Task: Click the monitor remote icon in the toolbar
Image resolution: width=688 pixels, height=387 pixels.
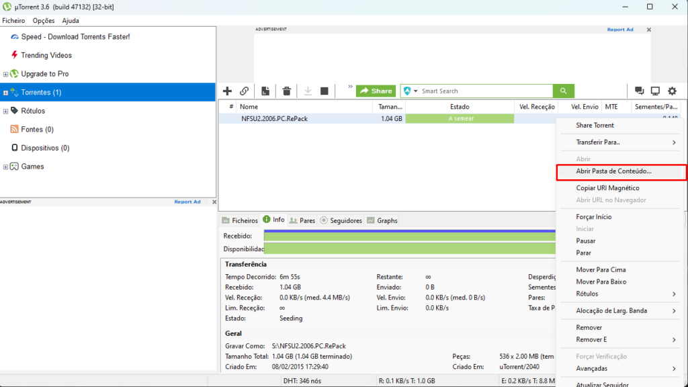Action: 655,91
